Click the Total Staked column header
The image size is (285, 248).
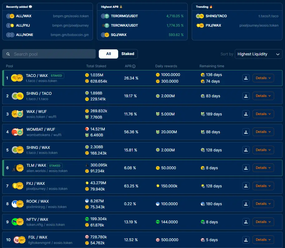[x=96, y=66]
